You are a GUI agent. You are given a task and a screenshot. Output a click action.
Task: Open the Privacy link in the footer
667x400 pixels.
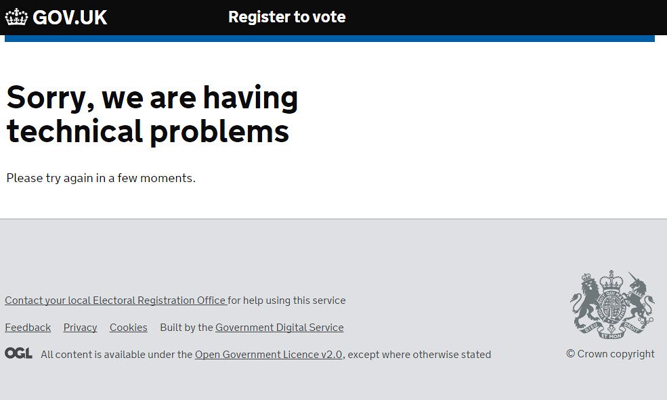tap(80, 328)
